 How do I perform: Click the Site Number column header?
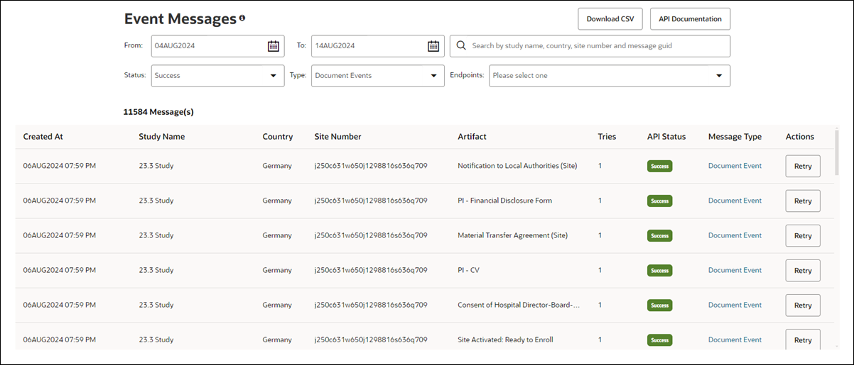337,137
